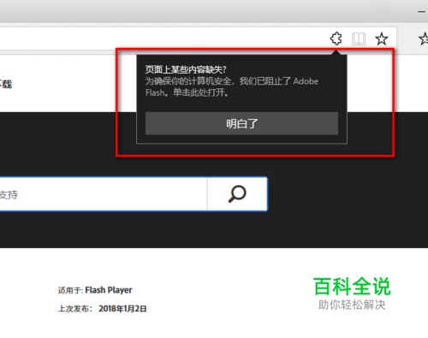The height and width of the screenshot is (338, 428).
Task: Click the 上次发布 label
Action: (75, 309)
